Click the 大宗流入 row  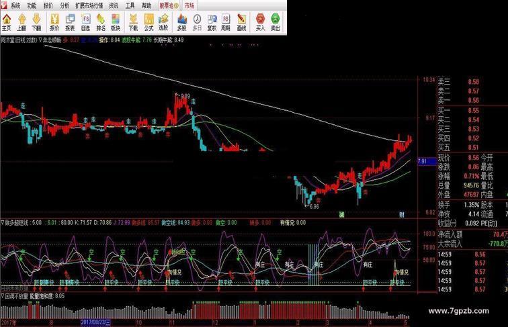(472, 244)
